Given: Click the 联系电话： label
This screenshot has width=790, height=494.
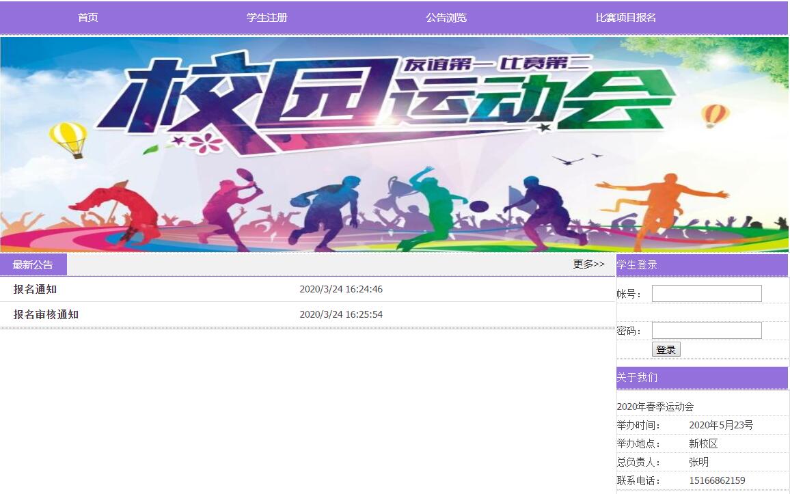Looking at the screenshot, I should click(x=638, y=480).
